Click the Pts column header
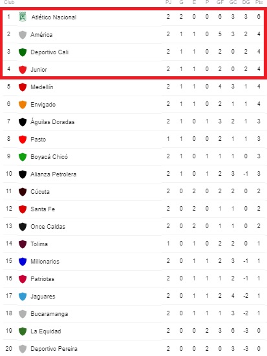This screenshot has height=356, width=267. pyautogui.click(x=259, y=2)
